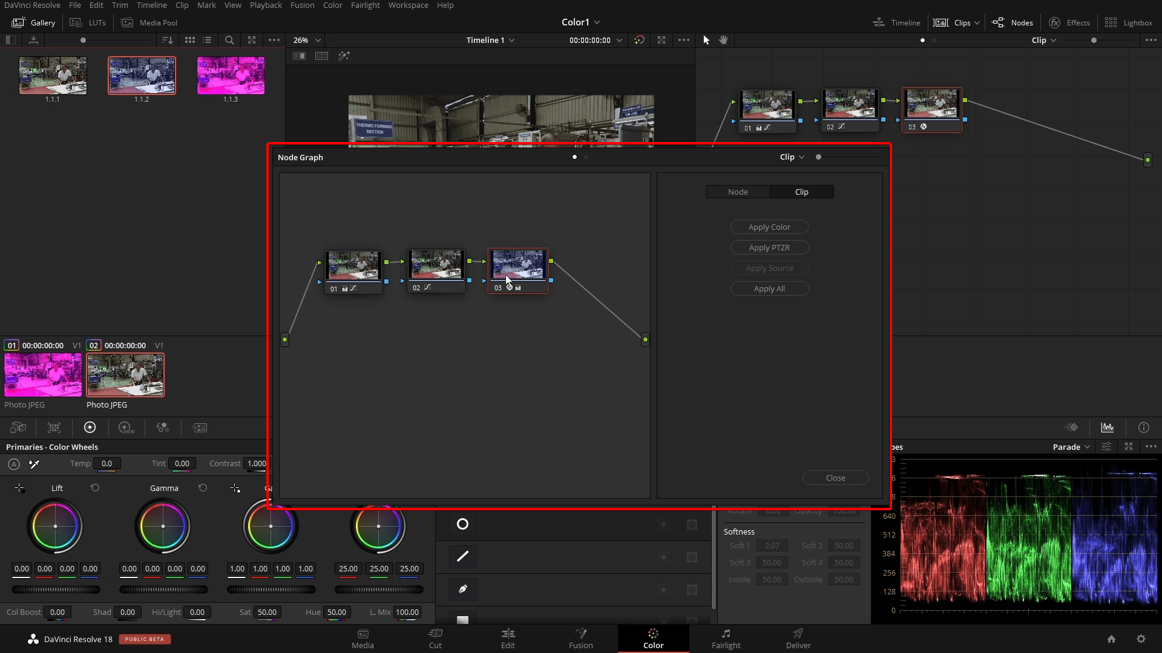Bypass the grade on node 03
This screenshot has height=653, width=1162.
pos(510,288)
